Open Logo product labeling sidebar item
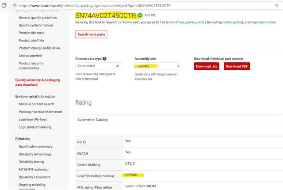Viewport: 283px width, 190px height. (x=35, y=127)
